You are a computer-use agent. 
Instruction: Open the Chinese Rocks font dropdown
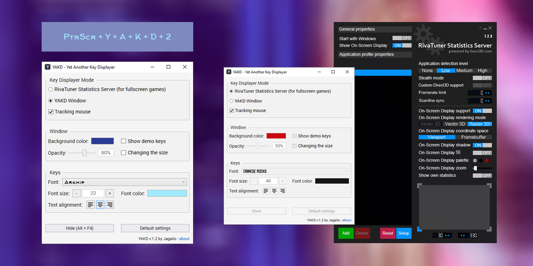tap(295, 171)
